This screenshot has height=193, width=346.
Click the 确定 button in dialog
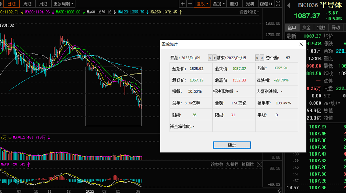tap(232, 145)
